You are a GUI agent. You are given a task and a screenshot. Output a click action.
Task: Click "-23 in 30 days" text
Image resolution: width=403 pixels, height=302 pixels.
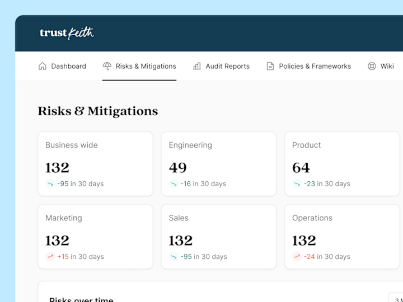pyautogui.click(x=327, y=184)
